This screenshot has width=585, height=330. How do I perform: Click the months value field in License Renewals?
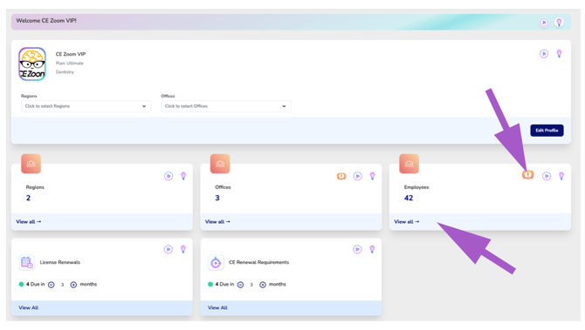tap(62, 285)
